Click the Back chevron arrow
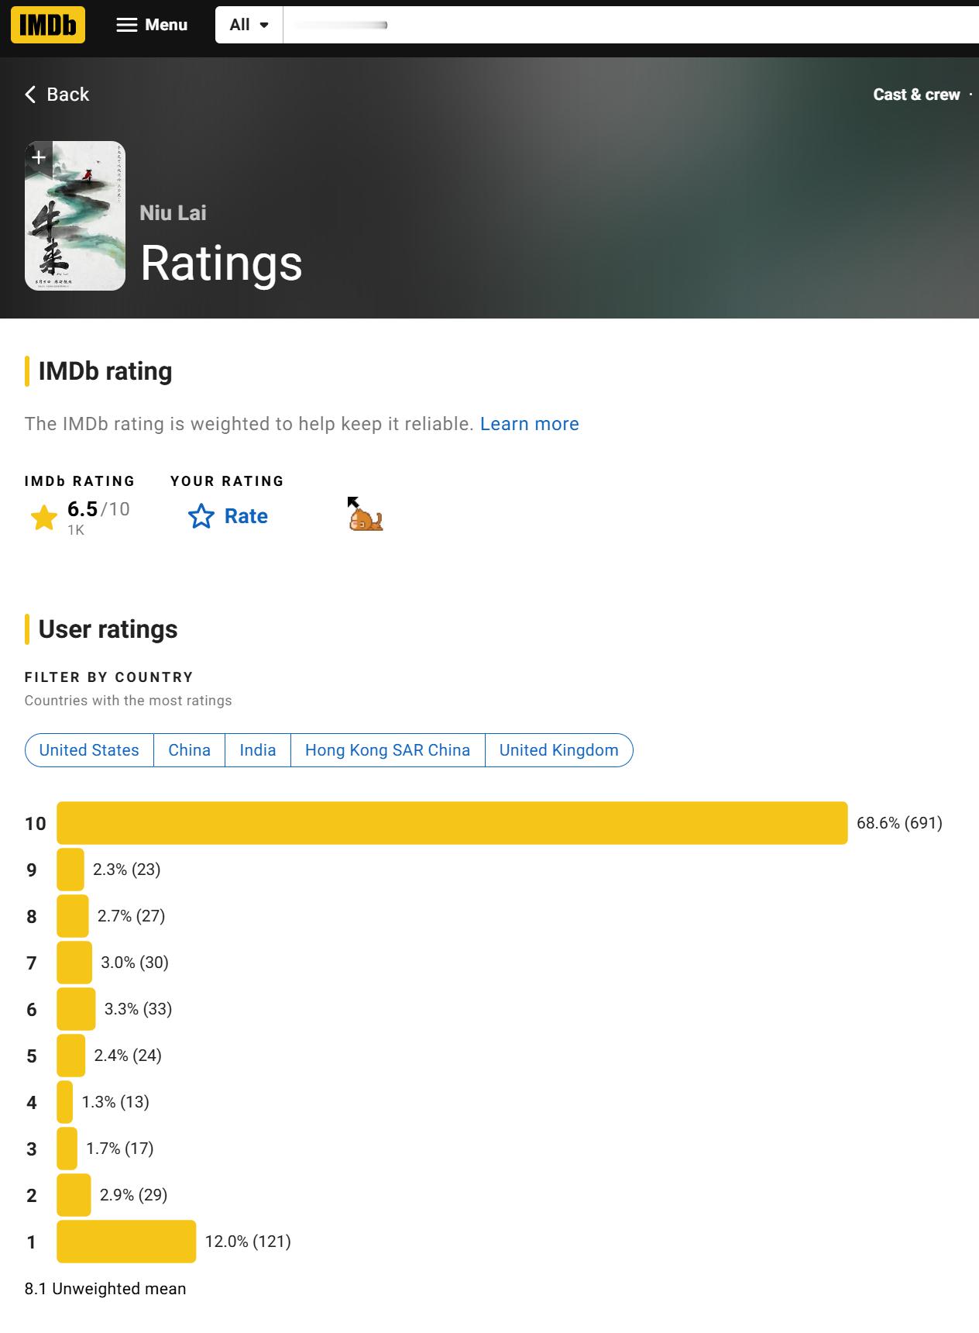 click(30, 95)
